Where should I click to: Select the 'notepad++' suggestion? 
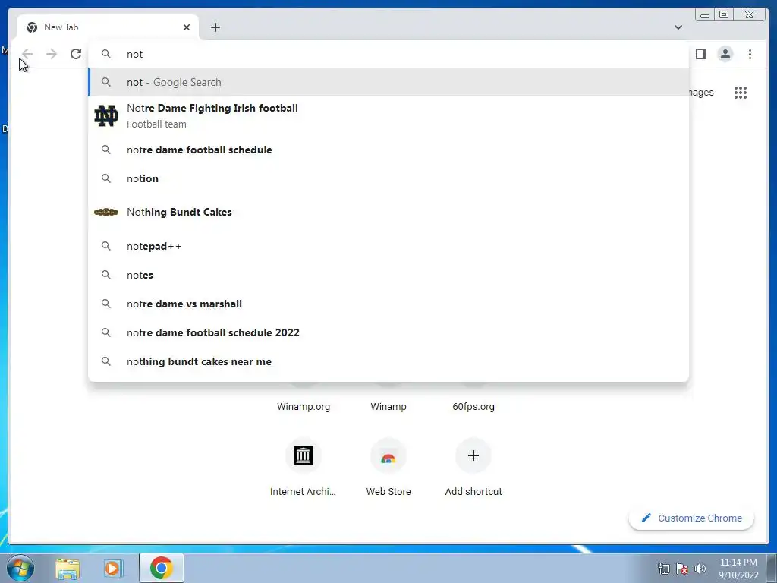click(x=388, y=246)
